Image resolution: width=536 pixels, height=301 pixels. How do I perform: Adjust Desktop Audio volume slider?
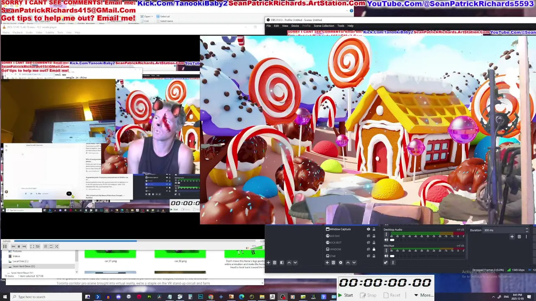(x=428, y=240)
